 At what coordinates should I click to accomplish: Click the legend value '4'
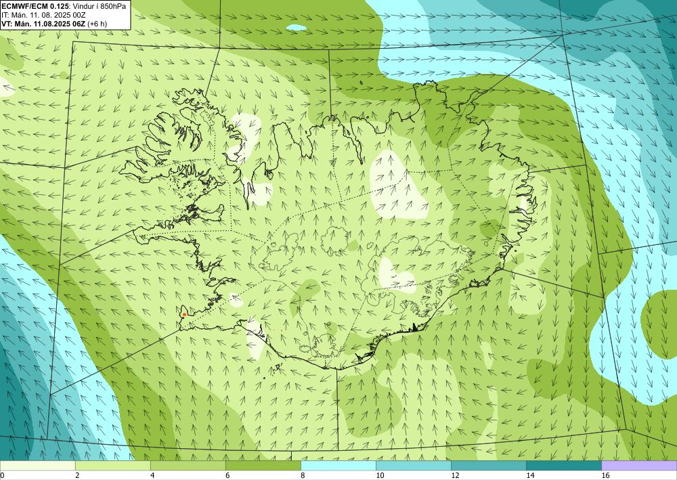(x=152, y=475)
